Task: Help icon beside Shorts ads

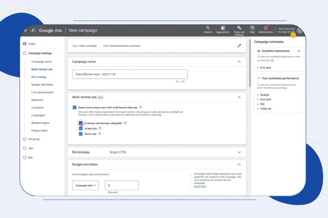Action: 100,134
